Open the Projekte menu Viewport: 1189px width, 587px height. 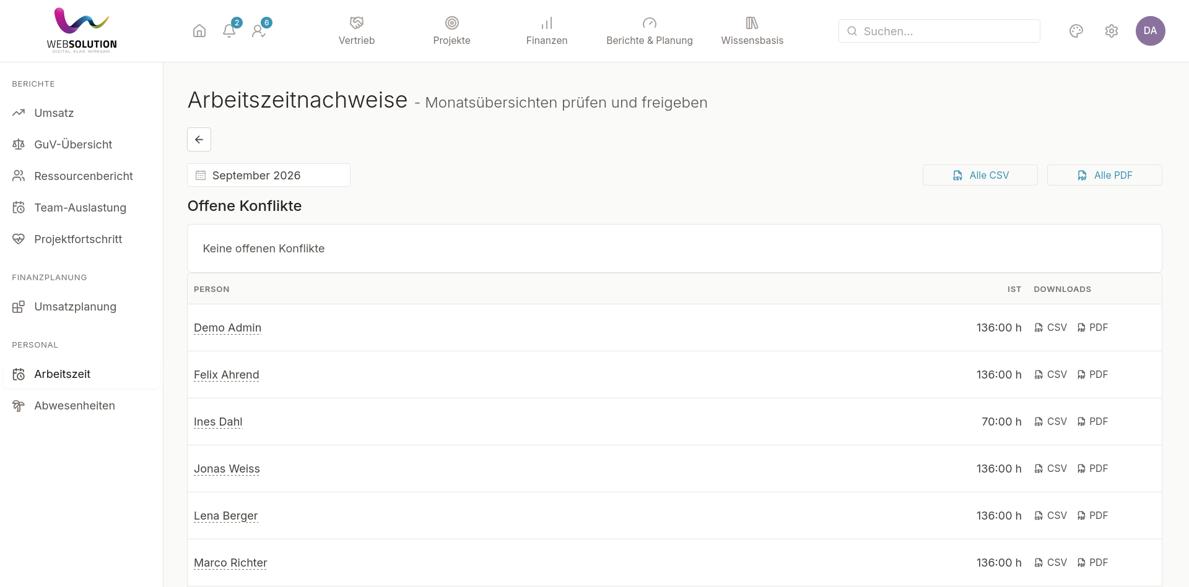click(x=452, y=31)
